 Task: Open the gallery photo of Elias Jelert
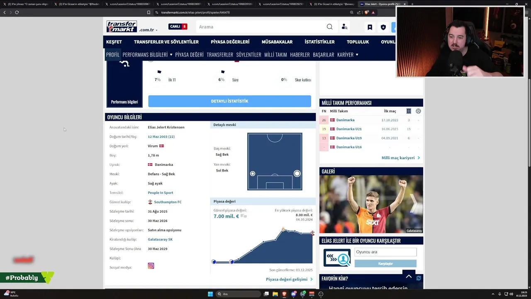tap(371, 204)
